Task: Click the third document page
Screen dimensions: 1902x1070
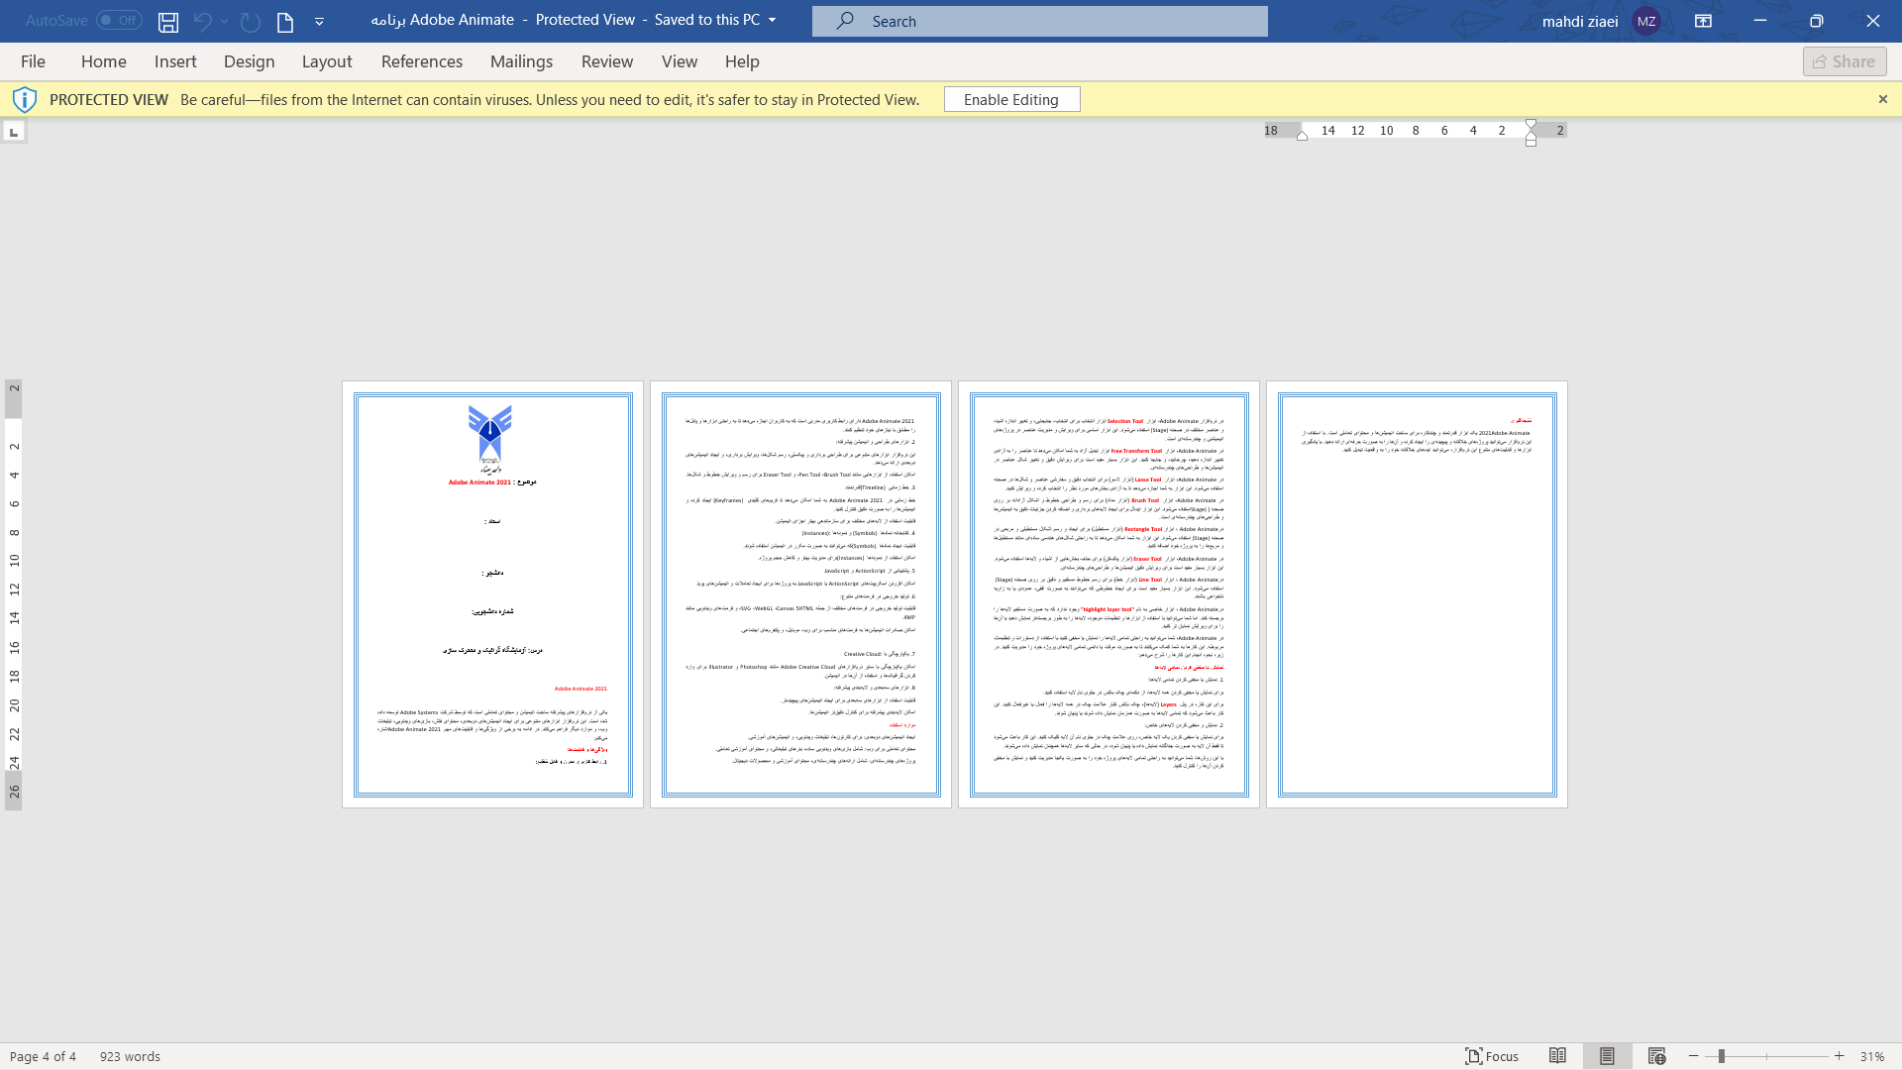Action: pyautogui.click(x=1109, y=594)
